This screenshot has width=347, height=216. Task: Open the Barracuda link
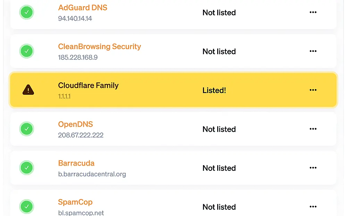[x=76, y=163]
